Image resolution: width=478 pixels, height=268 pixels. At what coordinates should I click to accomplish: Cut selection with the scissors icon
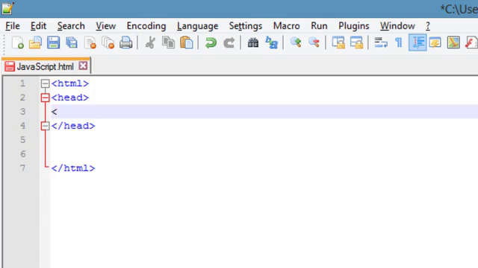(x=150, y=42)
